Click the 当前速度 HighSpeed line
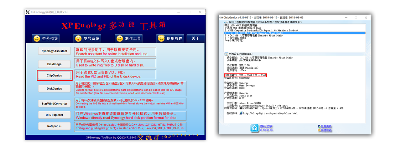This screenshot has height=150, width=401. (242, 68)
